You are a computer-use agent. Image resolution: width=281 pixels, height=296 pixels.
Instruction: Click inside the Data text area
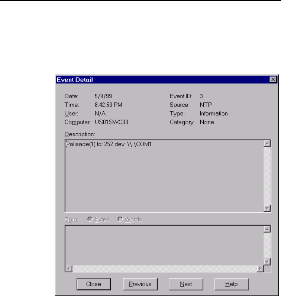tap(164, 245)
